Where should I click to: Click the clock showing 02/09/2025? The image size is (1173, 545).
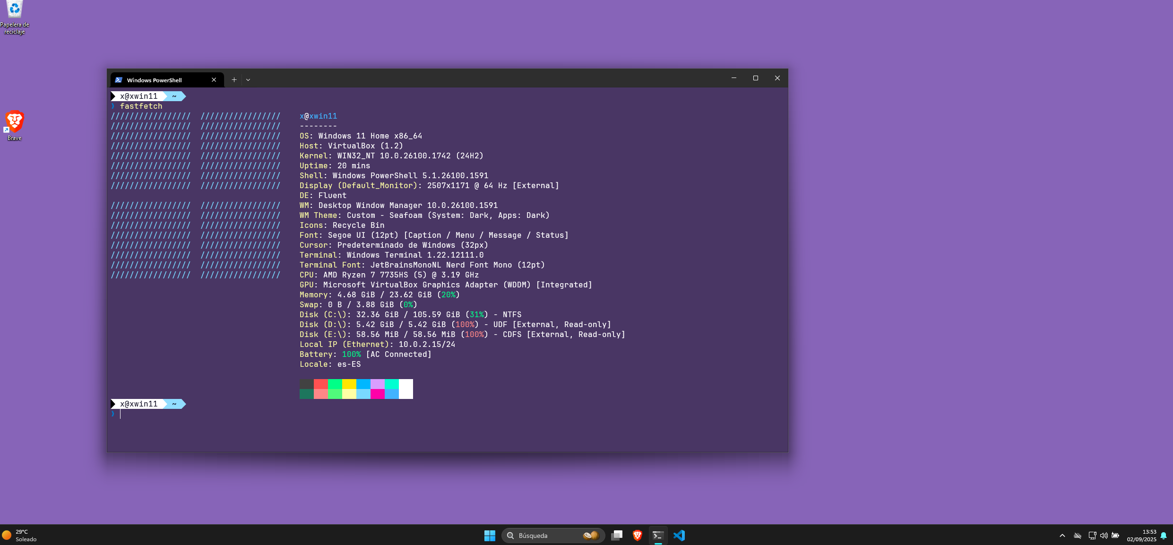(1142, 536)
